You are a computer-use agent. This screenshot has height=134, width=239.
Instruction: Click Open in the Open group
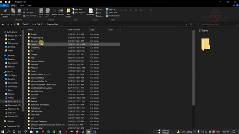99,9
